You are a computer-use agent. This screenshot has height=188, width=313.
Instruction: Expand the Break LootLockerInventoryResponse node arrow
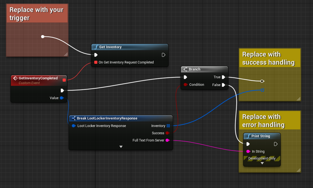[121, 147]
